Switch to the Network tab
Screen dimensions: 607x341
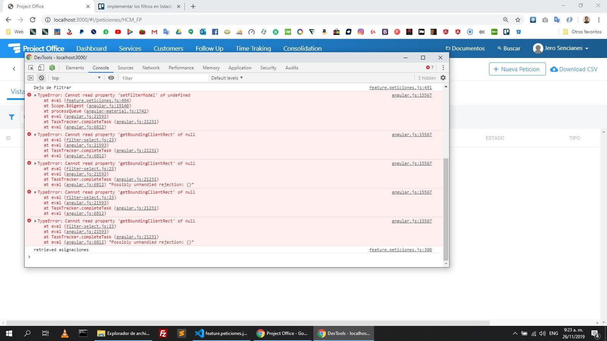(151, 68)
